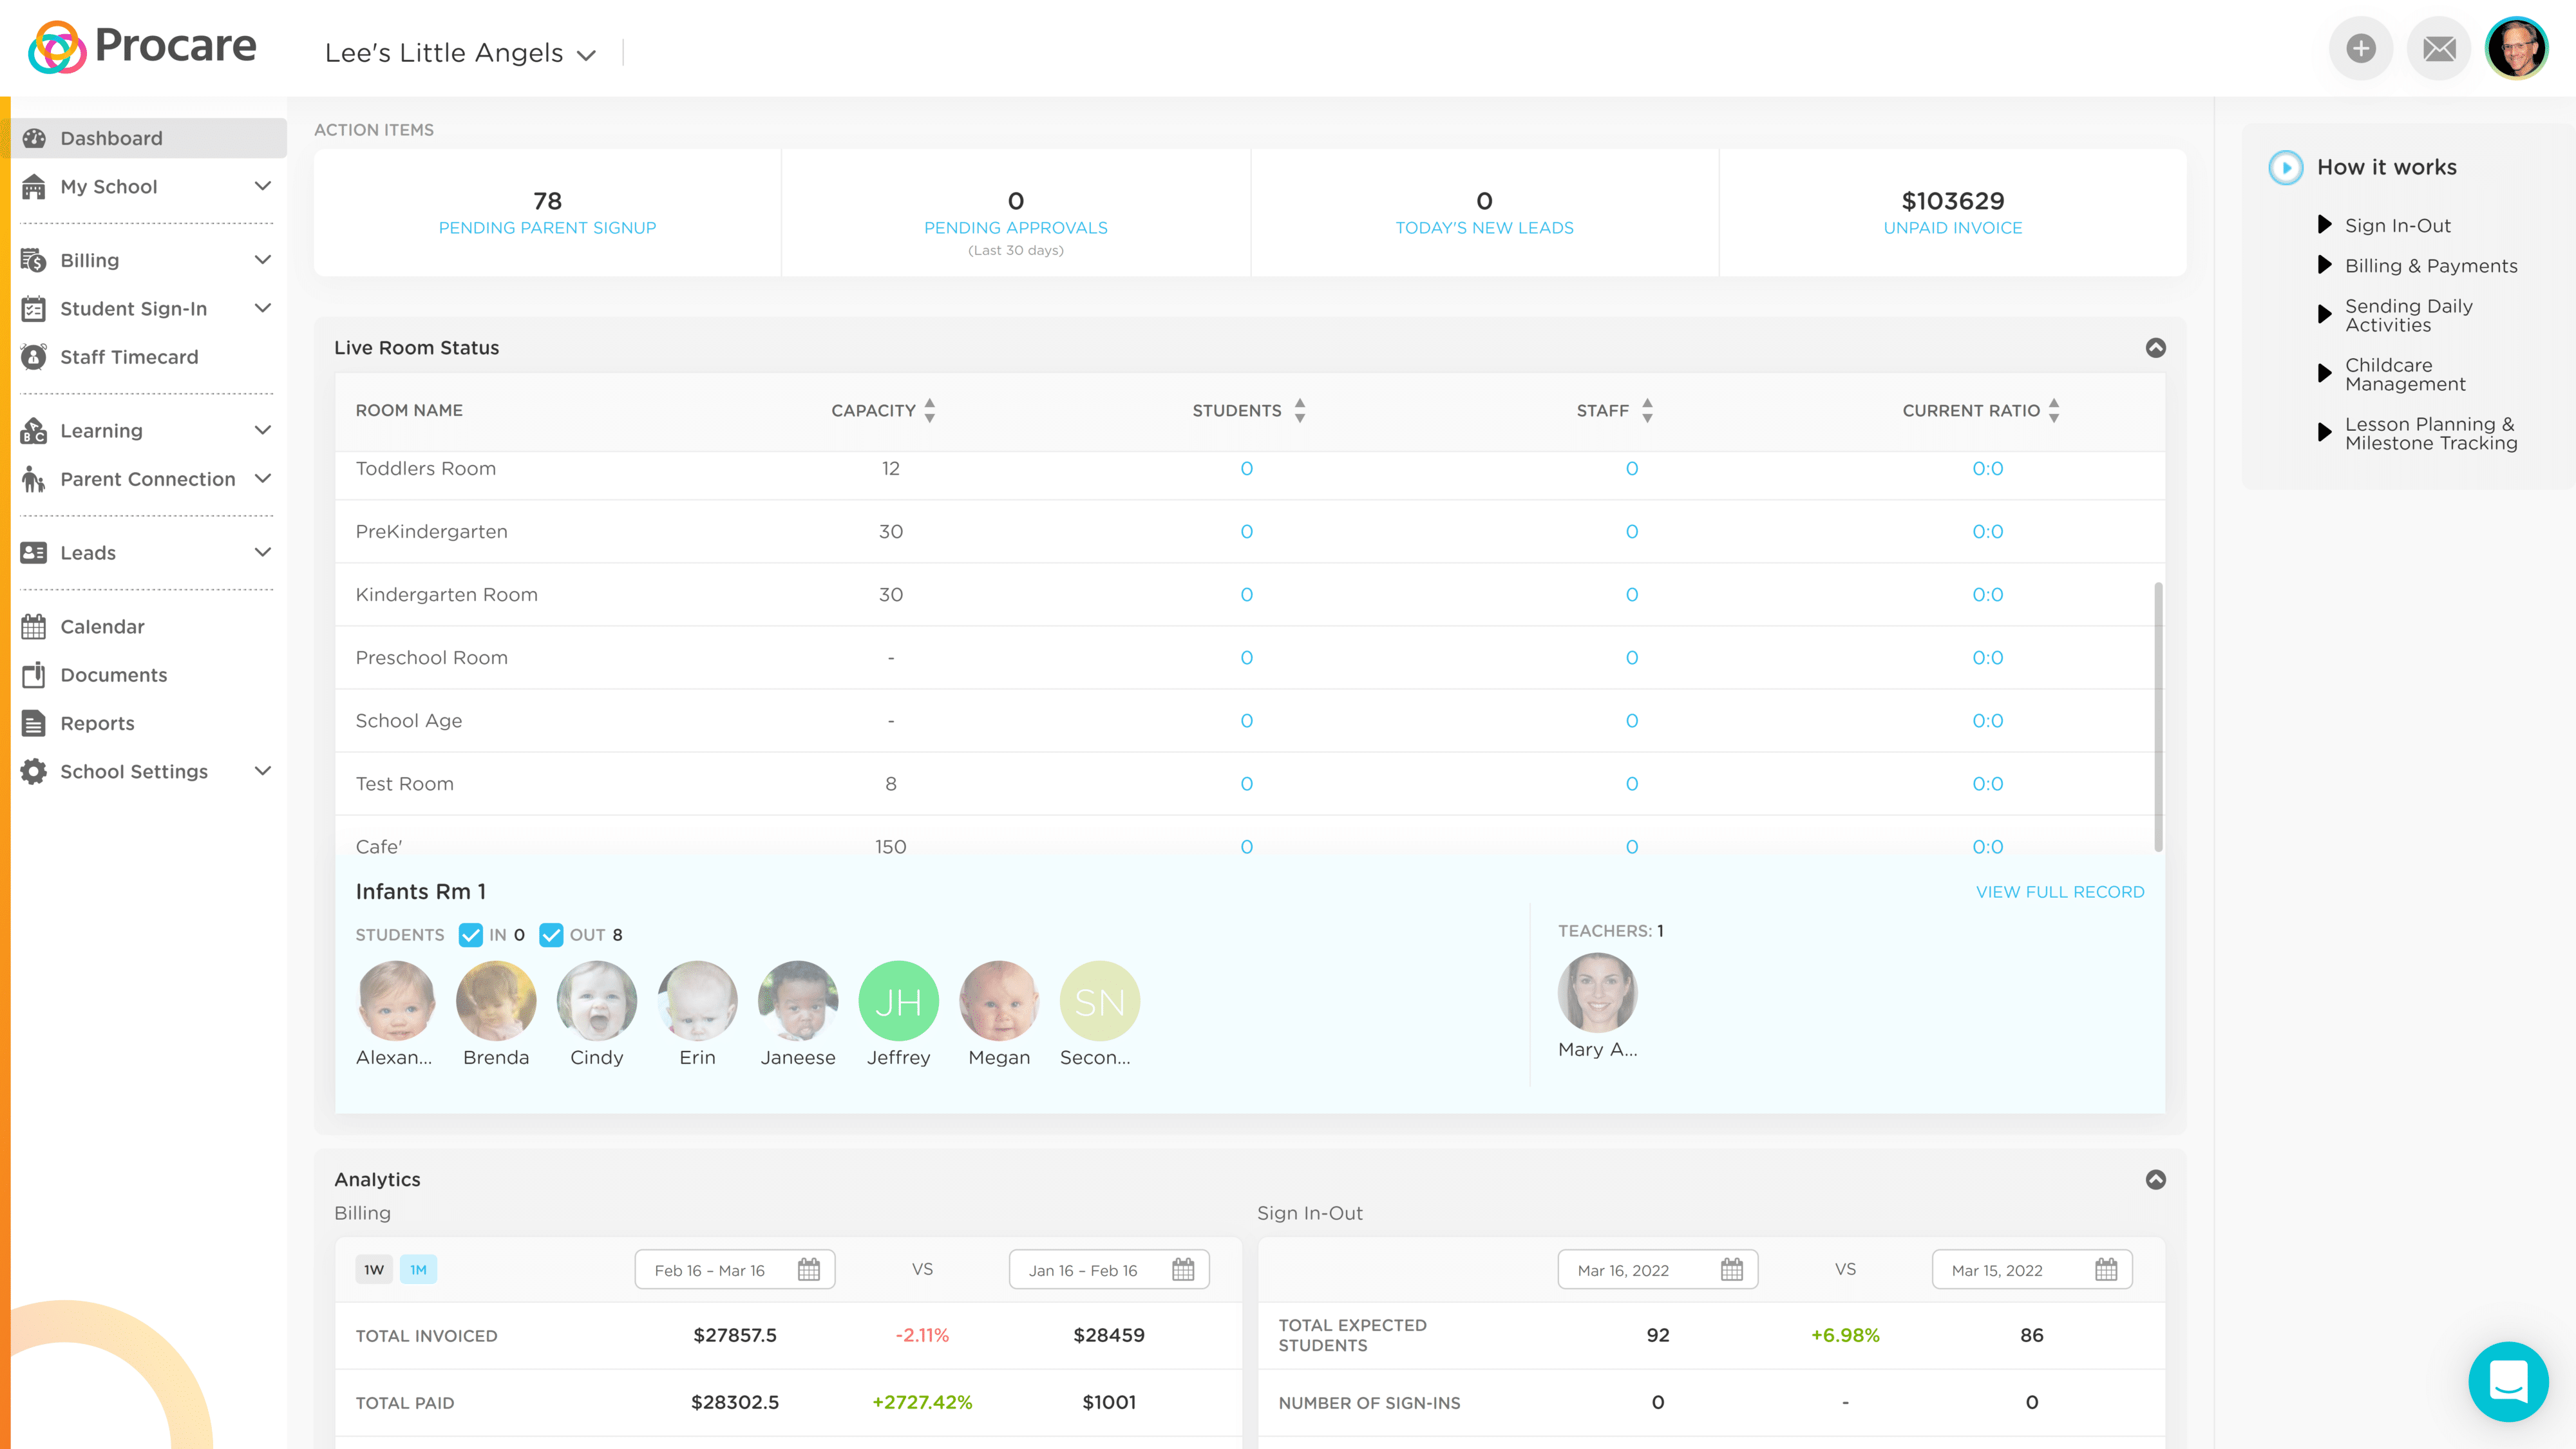Expand the Learning menu chevron
Screen dimensions: 2576x1449
[x=263, y=430]
